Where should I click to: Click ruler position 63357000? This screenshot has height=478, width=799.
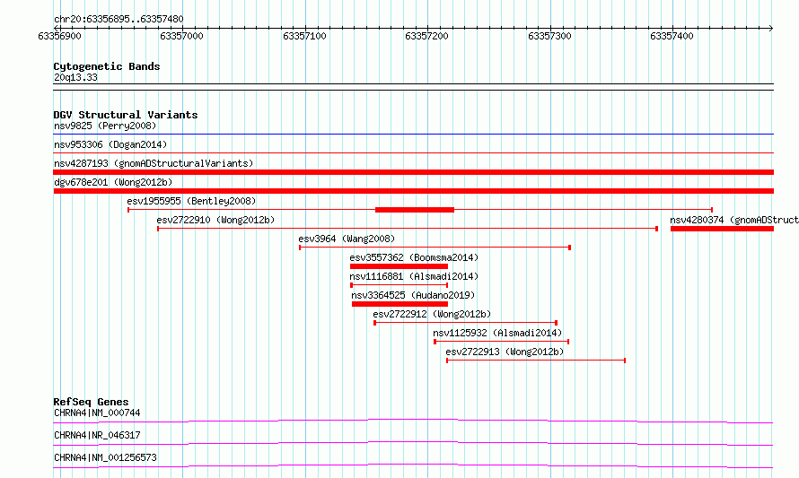point(181,36)
